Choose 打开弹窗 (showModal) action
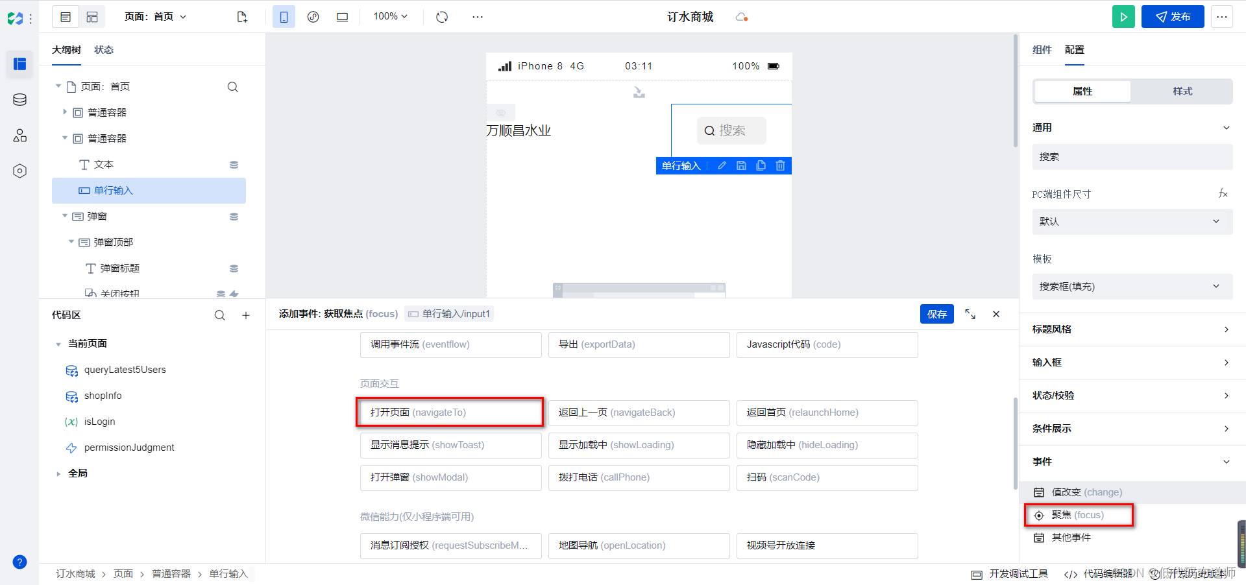1246x585 pixels. tap(450, 477)
